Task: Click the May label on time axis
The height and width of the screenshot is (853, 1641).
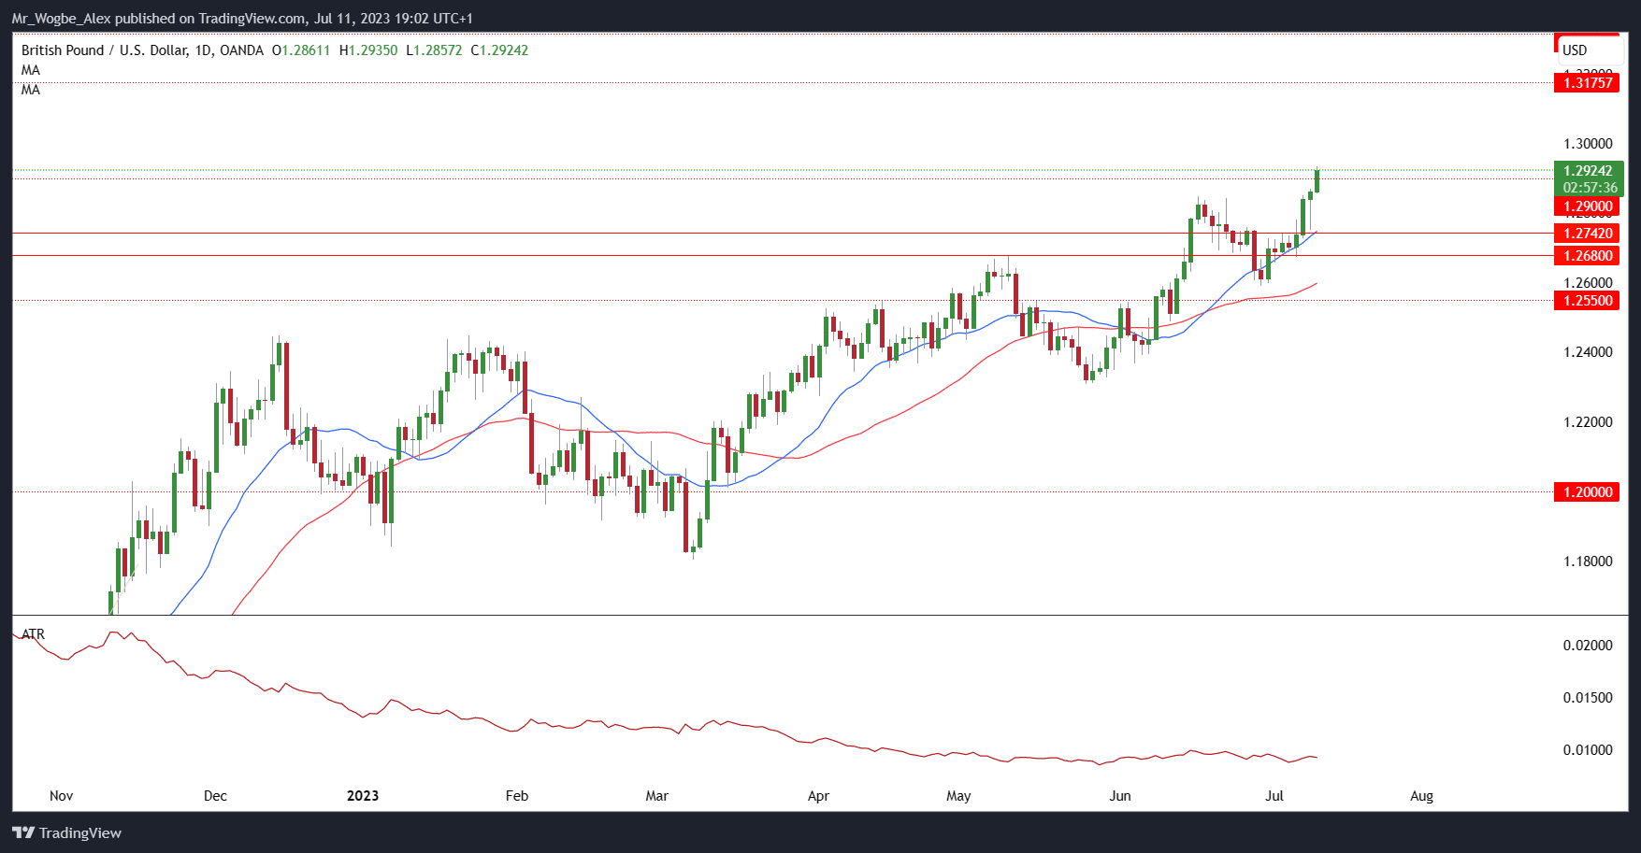Action: click(958, 796)
